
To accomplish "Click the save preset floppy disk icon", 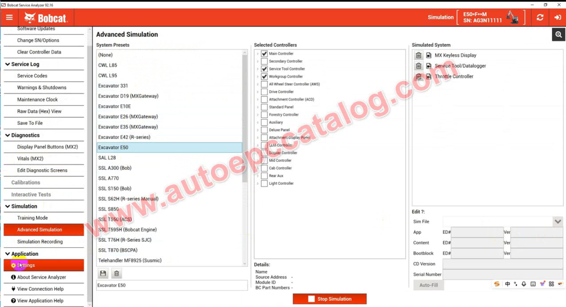I will pyautogui.click(x=103, y=273).
